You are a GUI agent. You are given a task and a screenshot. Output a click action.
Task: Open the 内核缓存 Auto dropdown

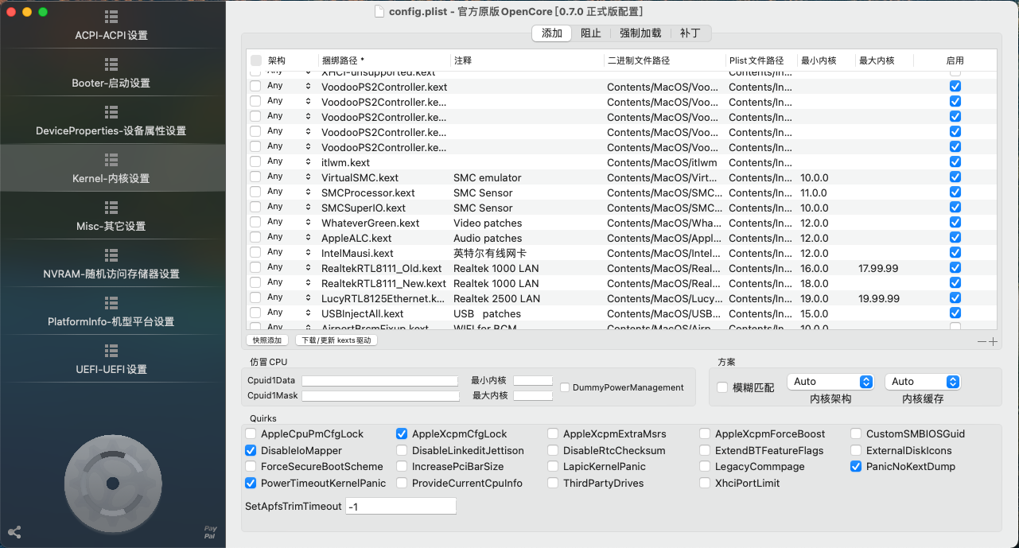(x=923, y=382)
